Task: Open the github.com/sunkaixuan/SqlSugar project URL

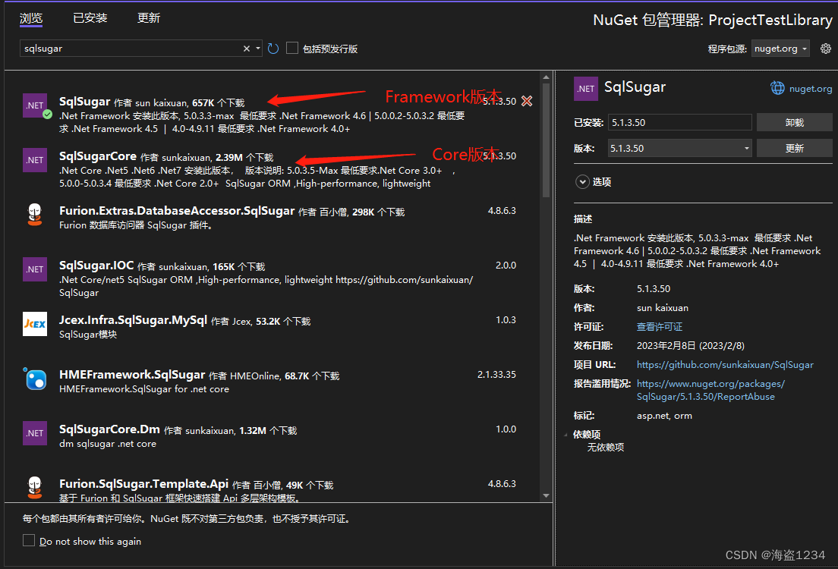Action: [725, 365]
